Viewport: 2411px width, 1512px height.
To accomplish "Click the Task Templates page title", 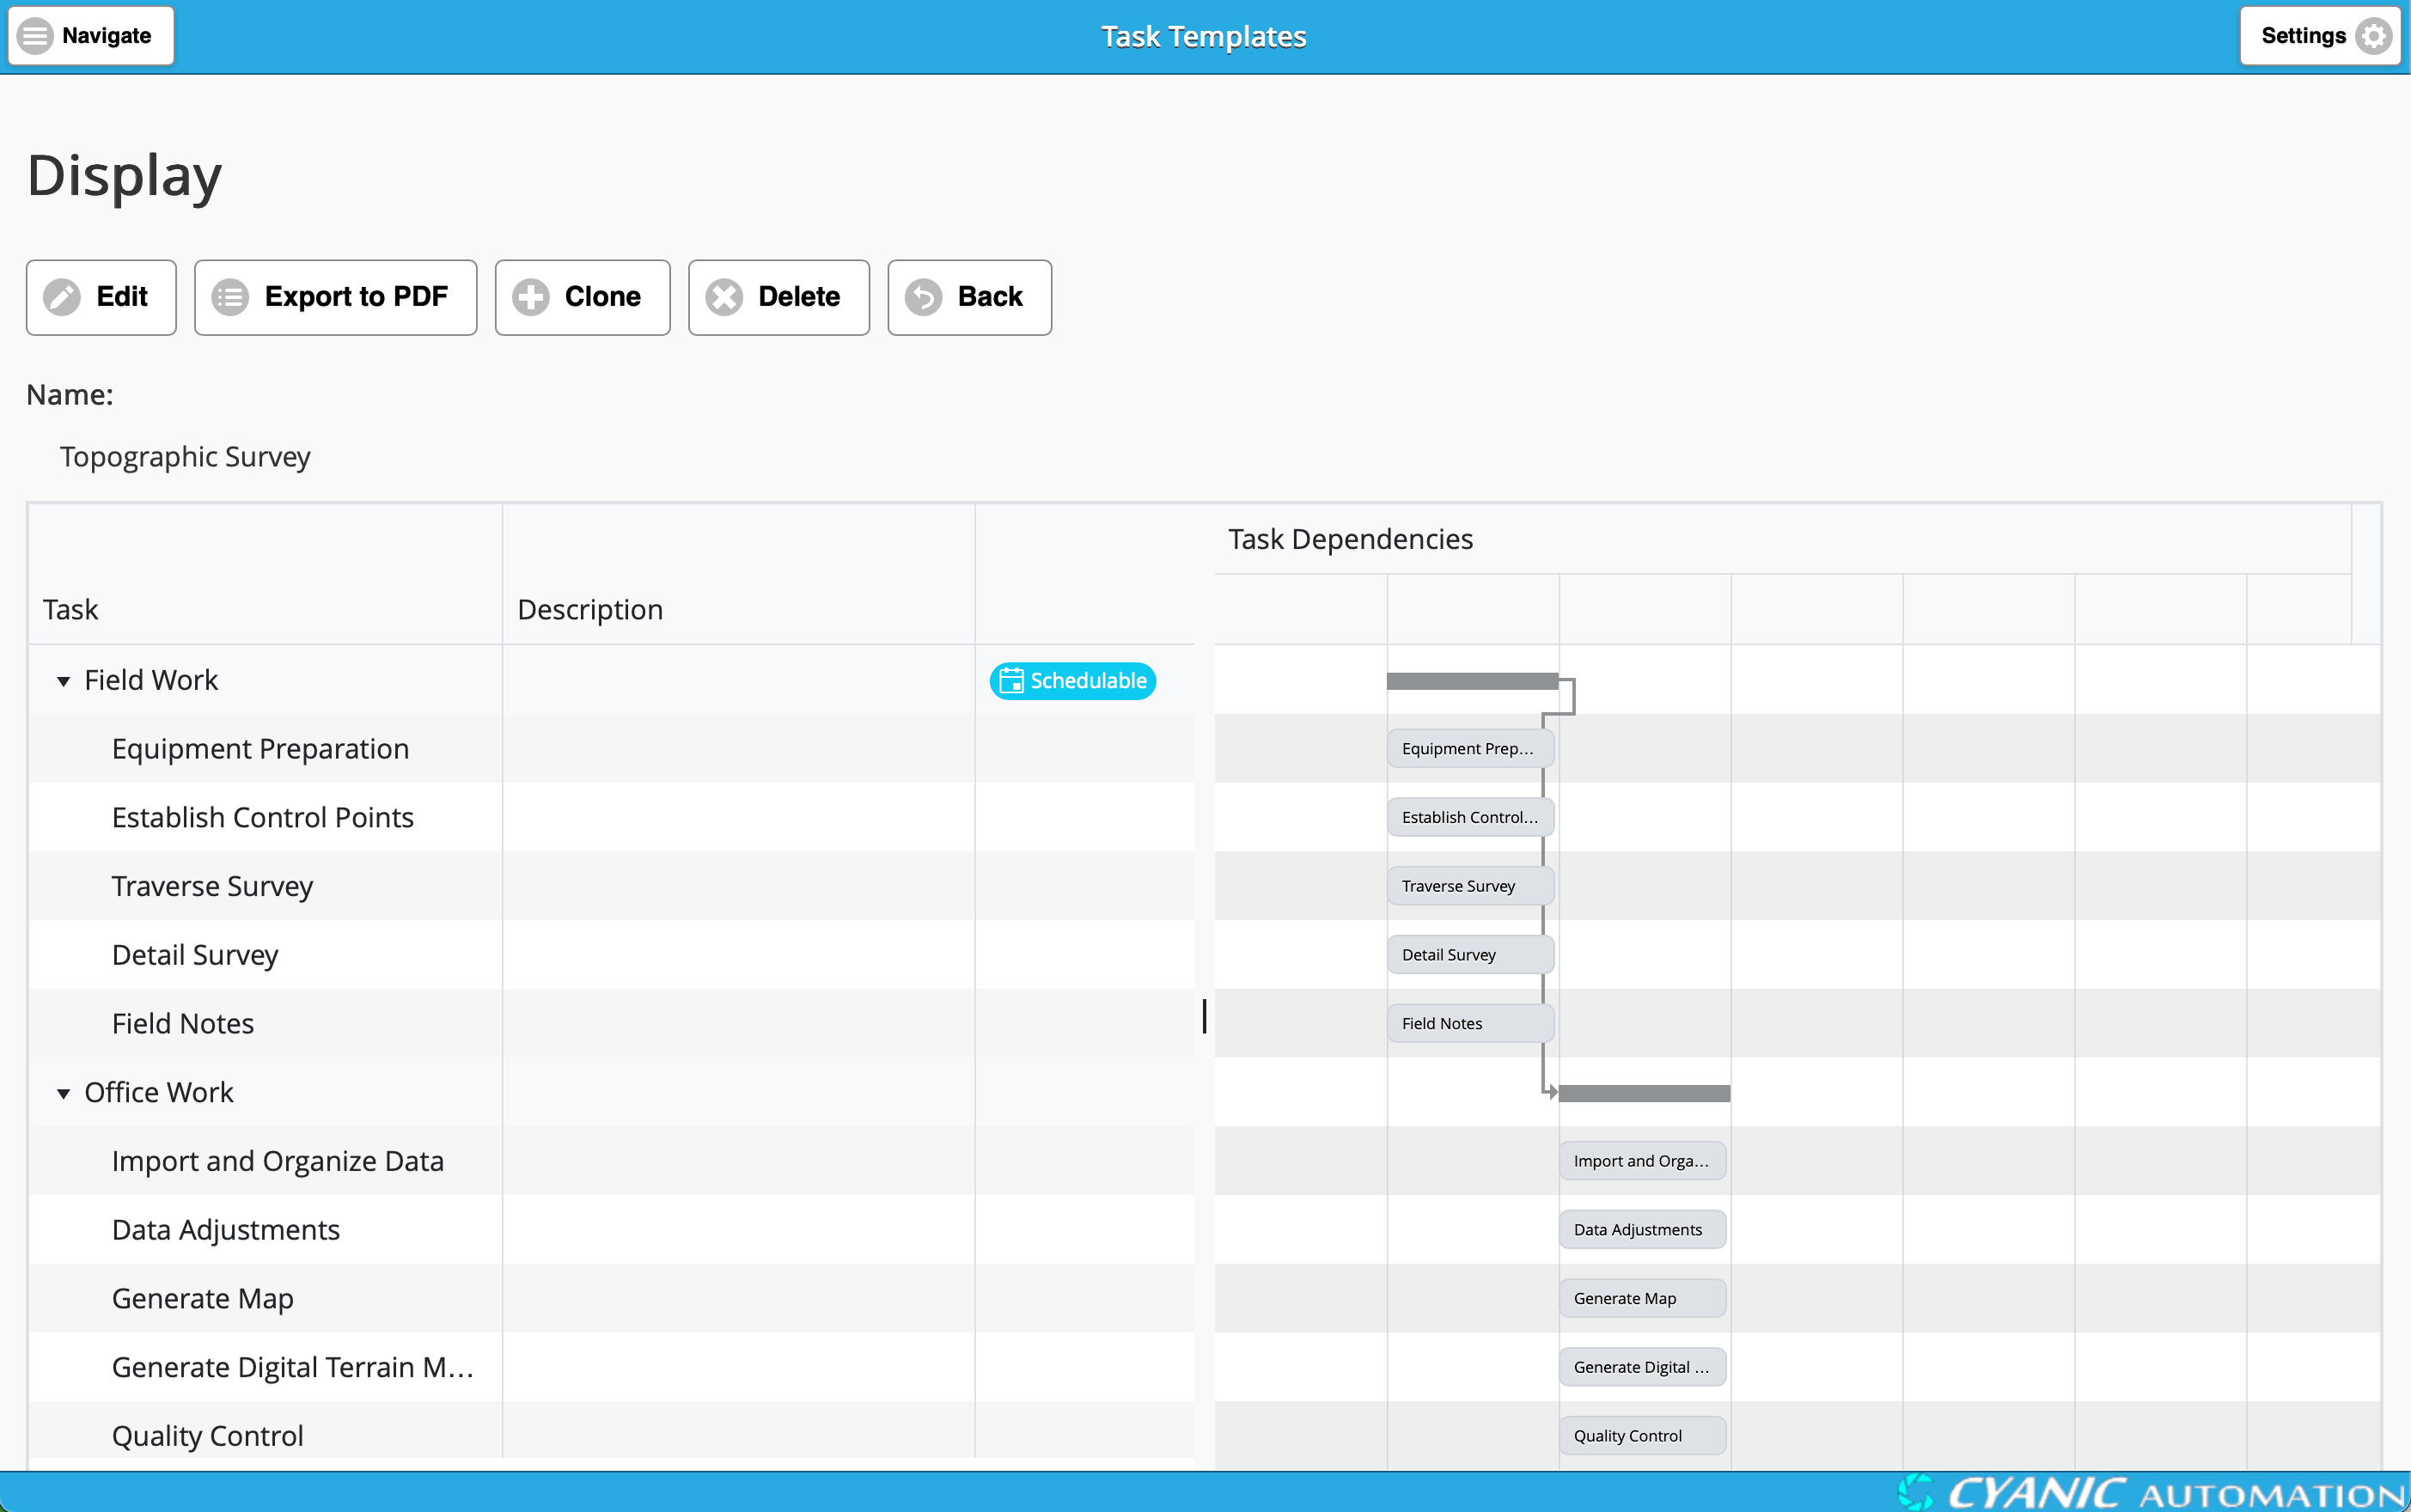I will pyautogui.click(x=1204, y=36).
